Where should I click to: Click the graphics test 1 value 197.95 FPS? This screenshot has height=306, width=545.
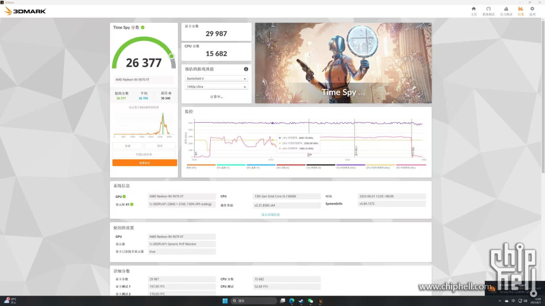pos(182,287)
